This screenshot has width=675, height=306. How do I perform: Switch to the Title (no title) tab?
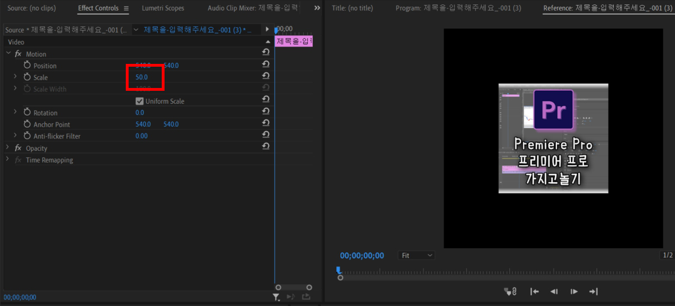click(352, 8)
